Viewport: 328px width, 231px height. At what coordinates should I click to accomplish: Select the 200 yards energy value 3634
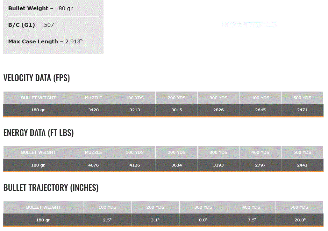pos(176,165)
